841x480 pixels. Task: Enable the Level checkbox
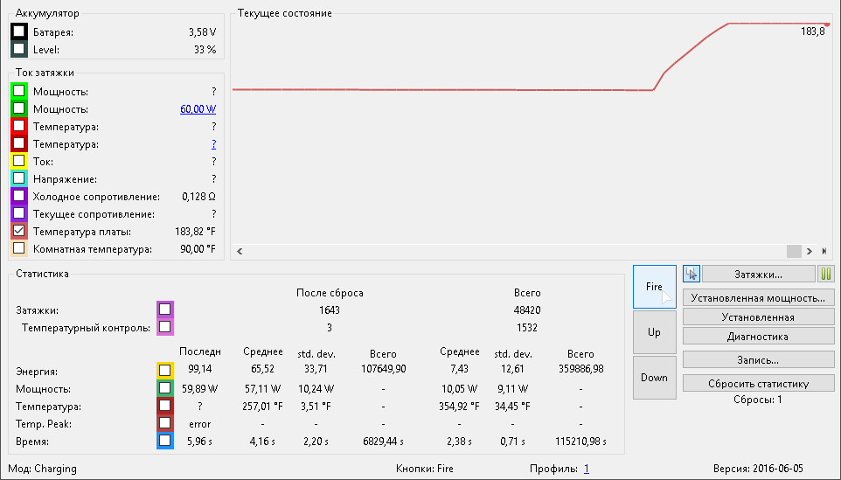tap(18, 49)
